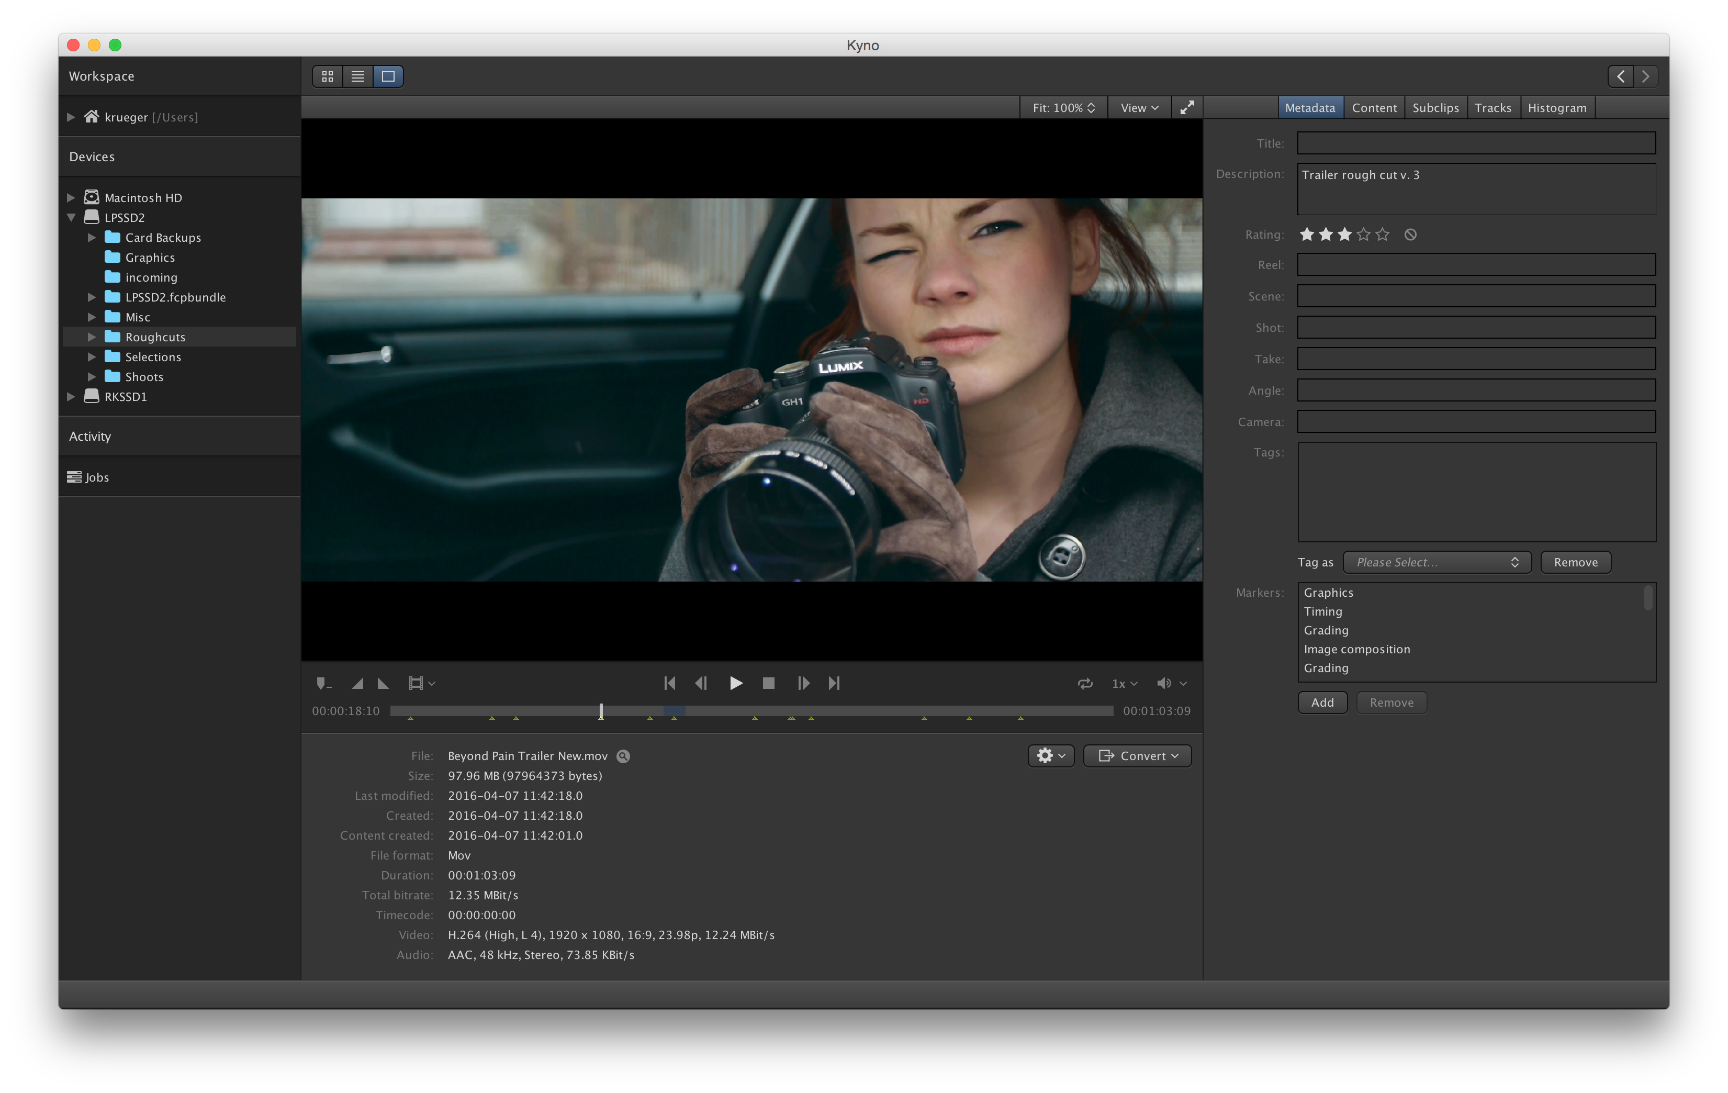This screenshot has height=1093, width=1728.
Task: Click the stop playback button
Action: click(x=769, y=683)
